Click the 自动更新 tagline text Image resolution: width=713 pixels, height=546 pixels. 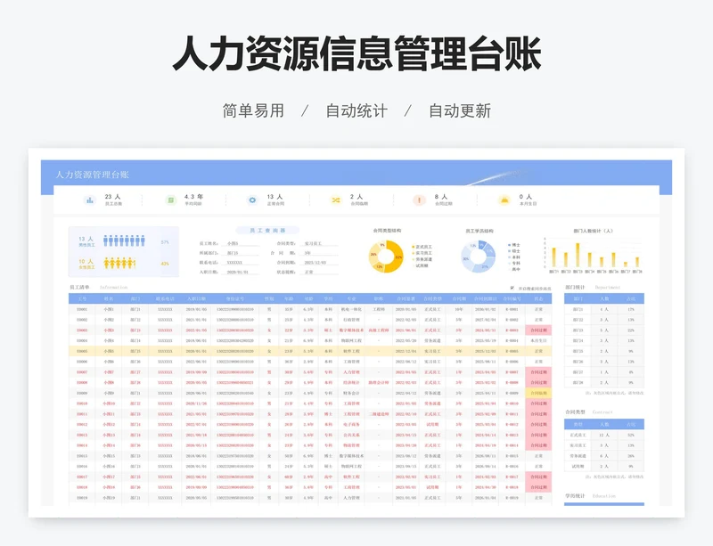[x=460, y=111]
